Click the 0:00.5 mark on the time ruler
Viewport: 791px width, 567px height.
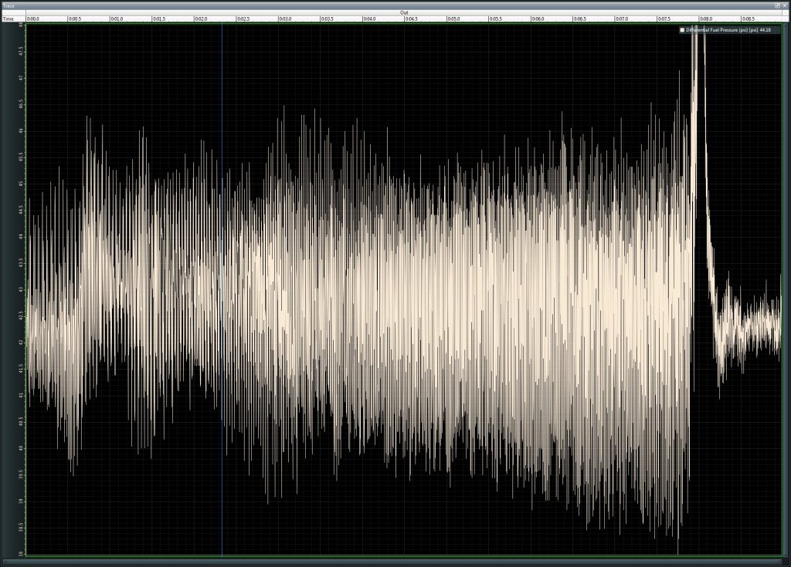(x=75, y=19)
